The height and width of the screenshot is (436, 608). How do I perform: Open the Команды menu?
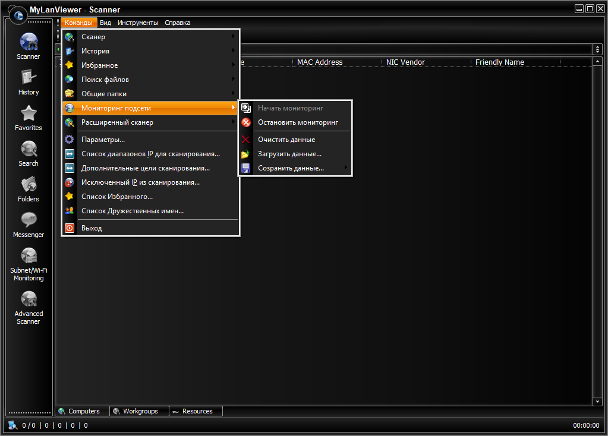(x=78, y=23)
